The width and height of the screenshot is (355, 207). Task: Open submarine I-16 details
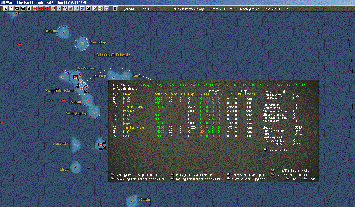click(126, 132)
